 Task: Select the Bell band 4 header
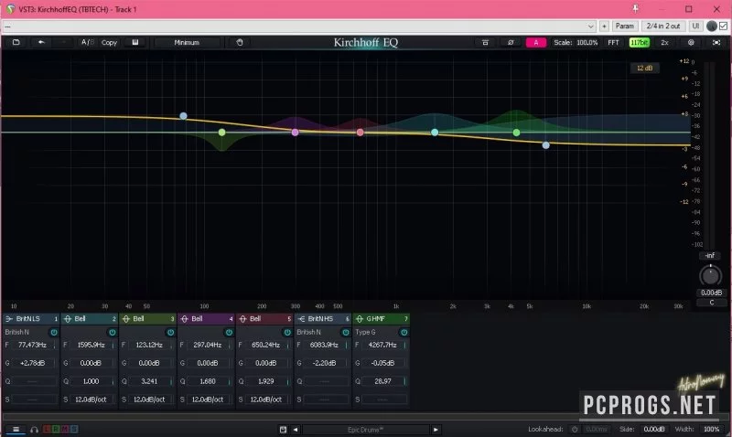(206, 319)
